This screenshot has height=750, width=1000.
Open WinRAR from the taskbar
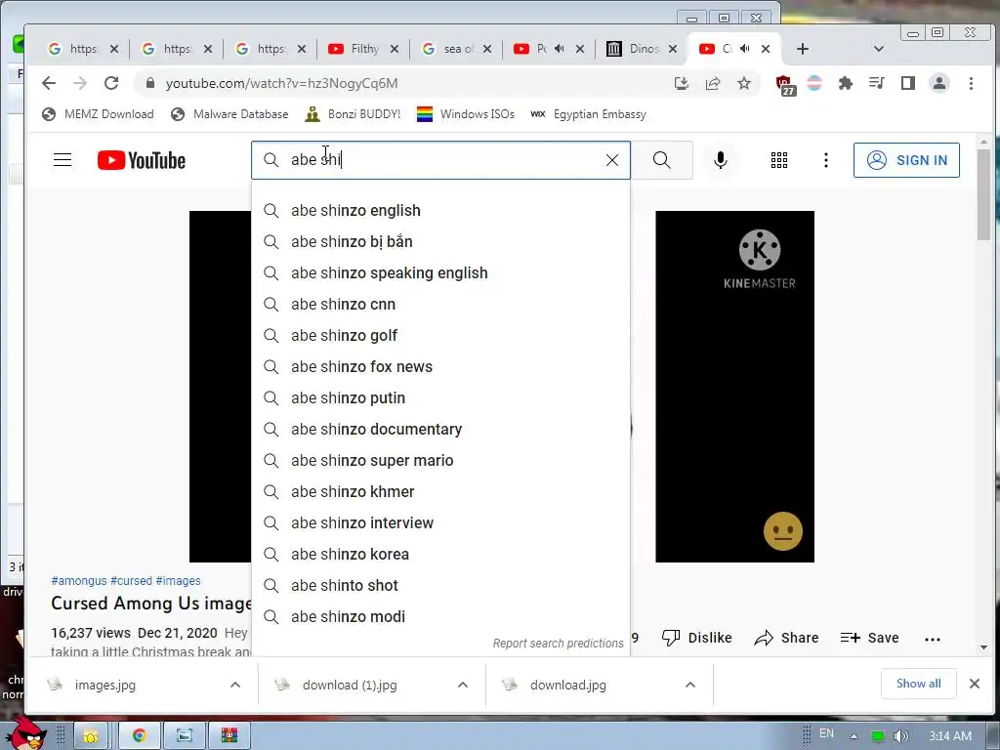(229, 735)
